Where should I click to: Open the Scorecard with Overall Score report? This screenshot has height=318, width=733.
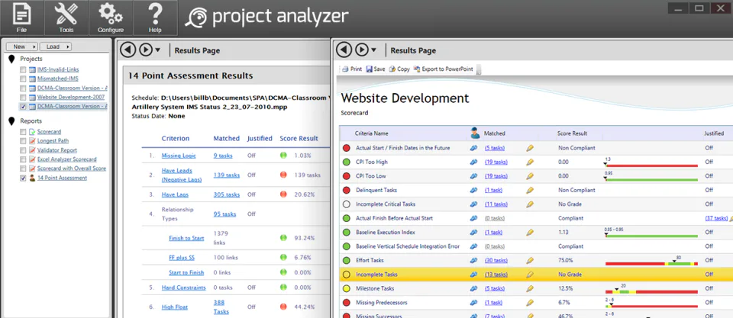pos(72,169)
